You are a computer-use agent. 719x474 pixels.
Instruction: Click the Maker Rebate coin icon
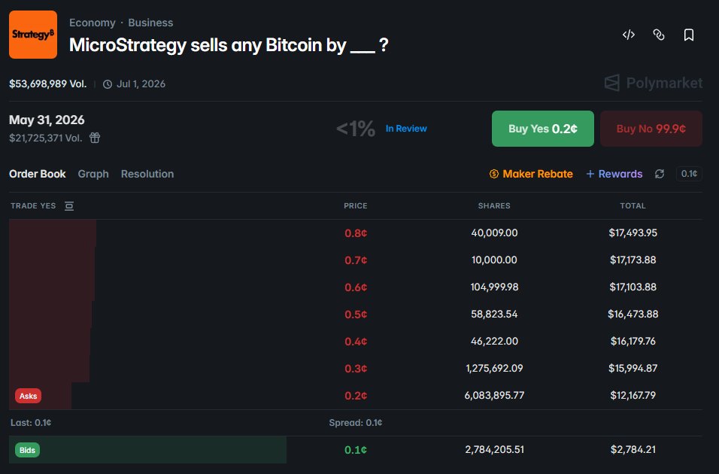point(494,174)
